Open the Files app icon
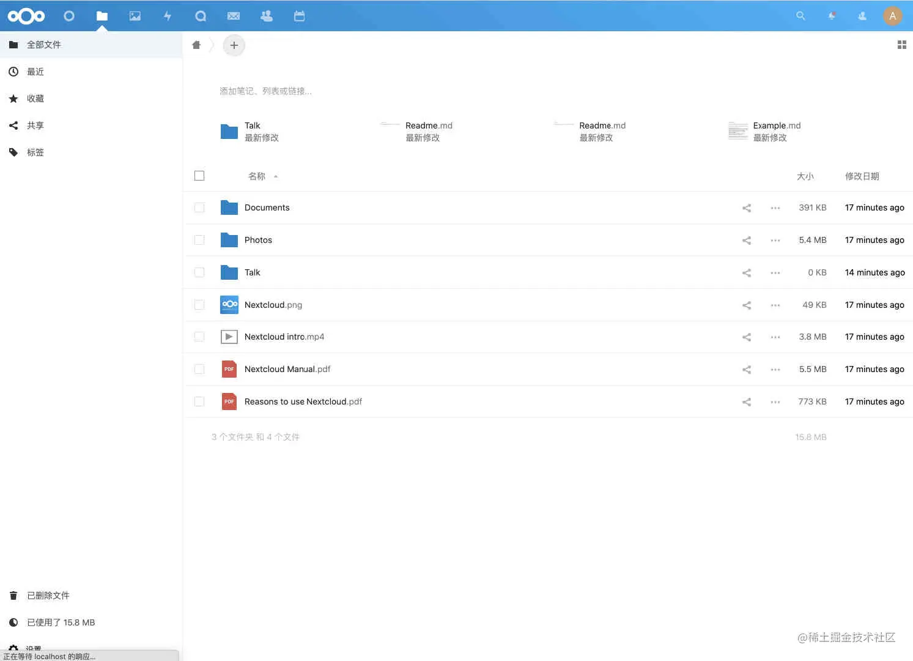Image resolution: width=913 pixels, height=661 pixels. (x=102, y=16)
